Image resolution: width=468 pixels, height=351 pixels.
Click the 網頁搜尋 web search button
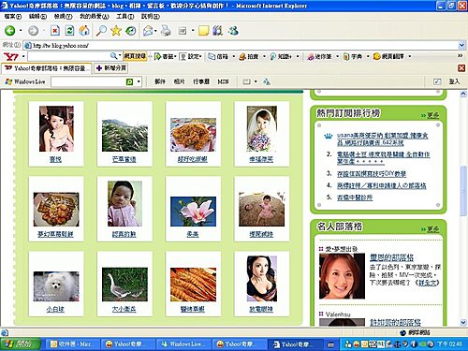coord(135,56)
